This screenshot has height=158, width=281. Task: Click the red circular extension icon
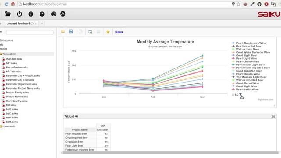pos(267,4)
